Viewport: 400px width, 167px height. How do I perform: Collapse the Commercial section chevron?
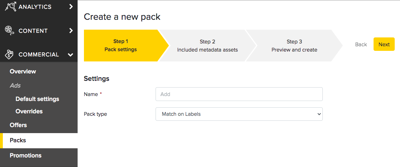tap(71, 55)
